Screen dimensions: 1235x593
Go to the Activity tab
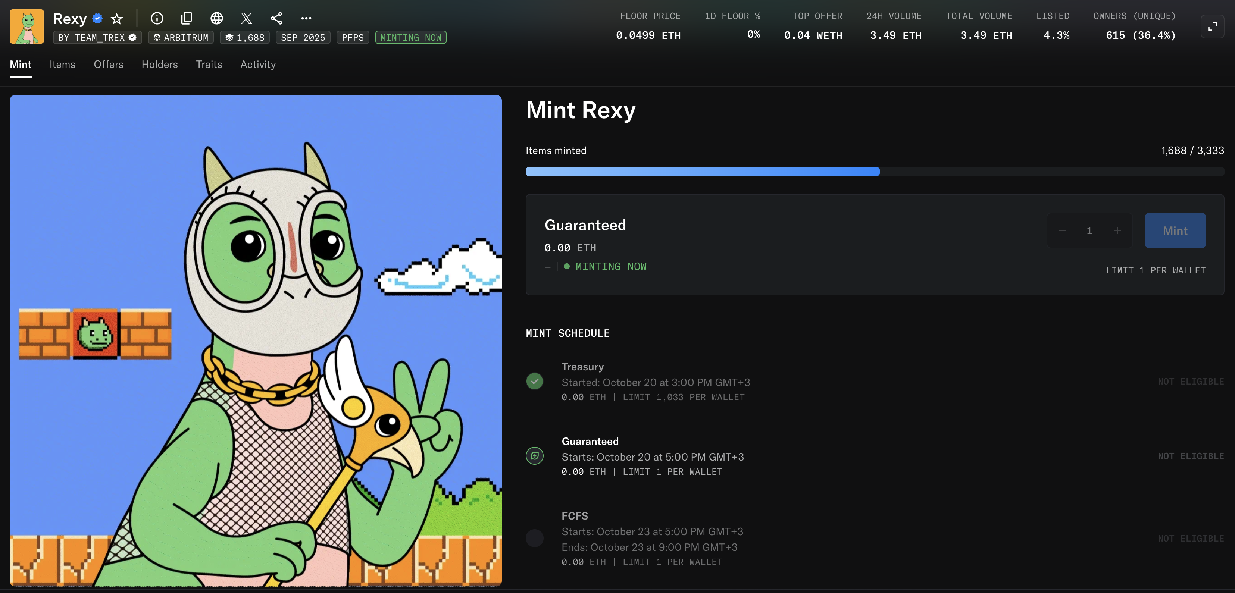(258, 64)
